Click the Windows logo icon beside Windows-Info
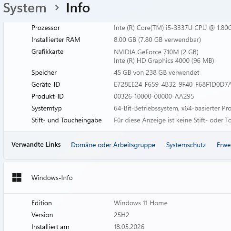This screenshot has width=231, height=231. click(17, 177)
